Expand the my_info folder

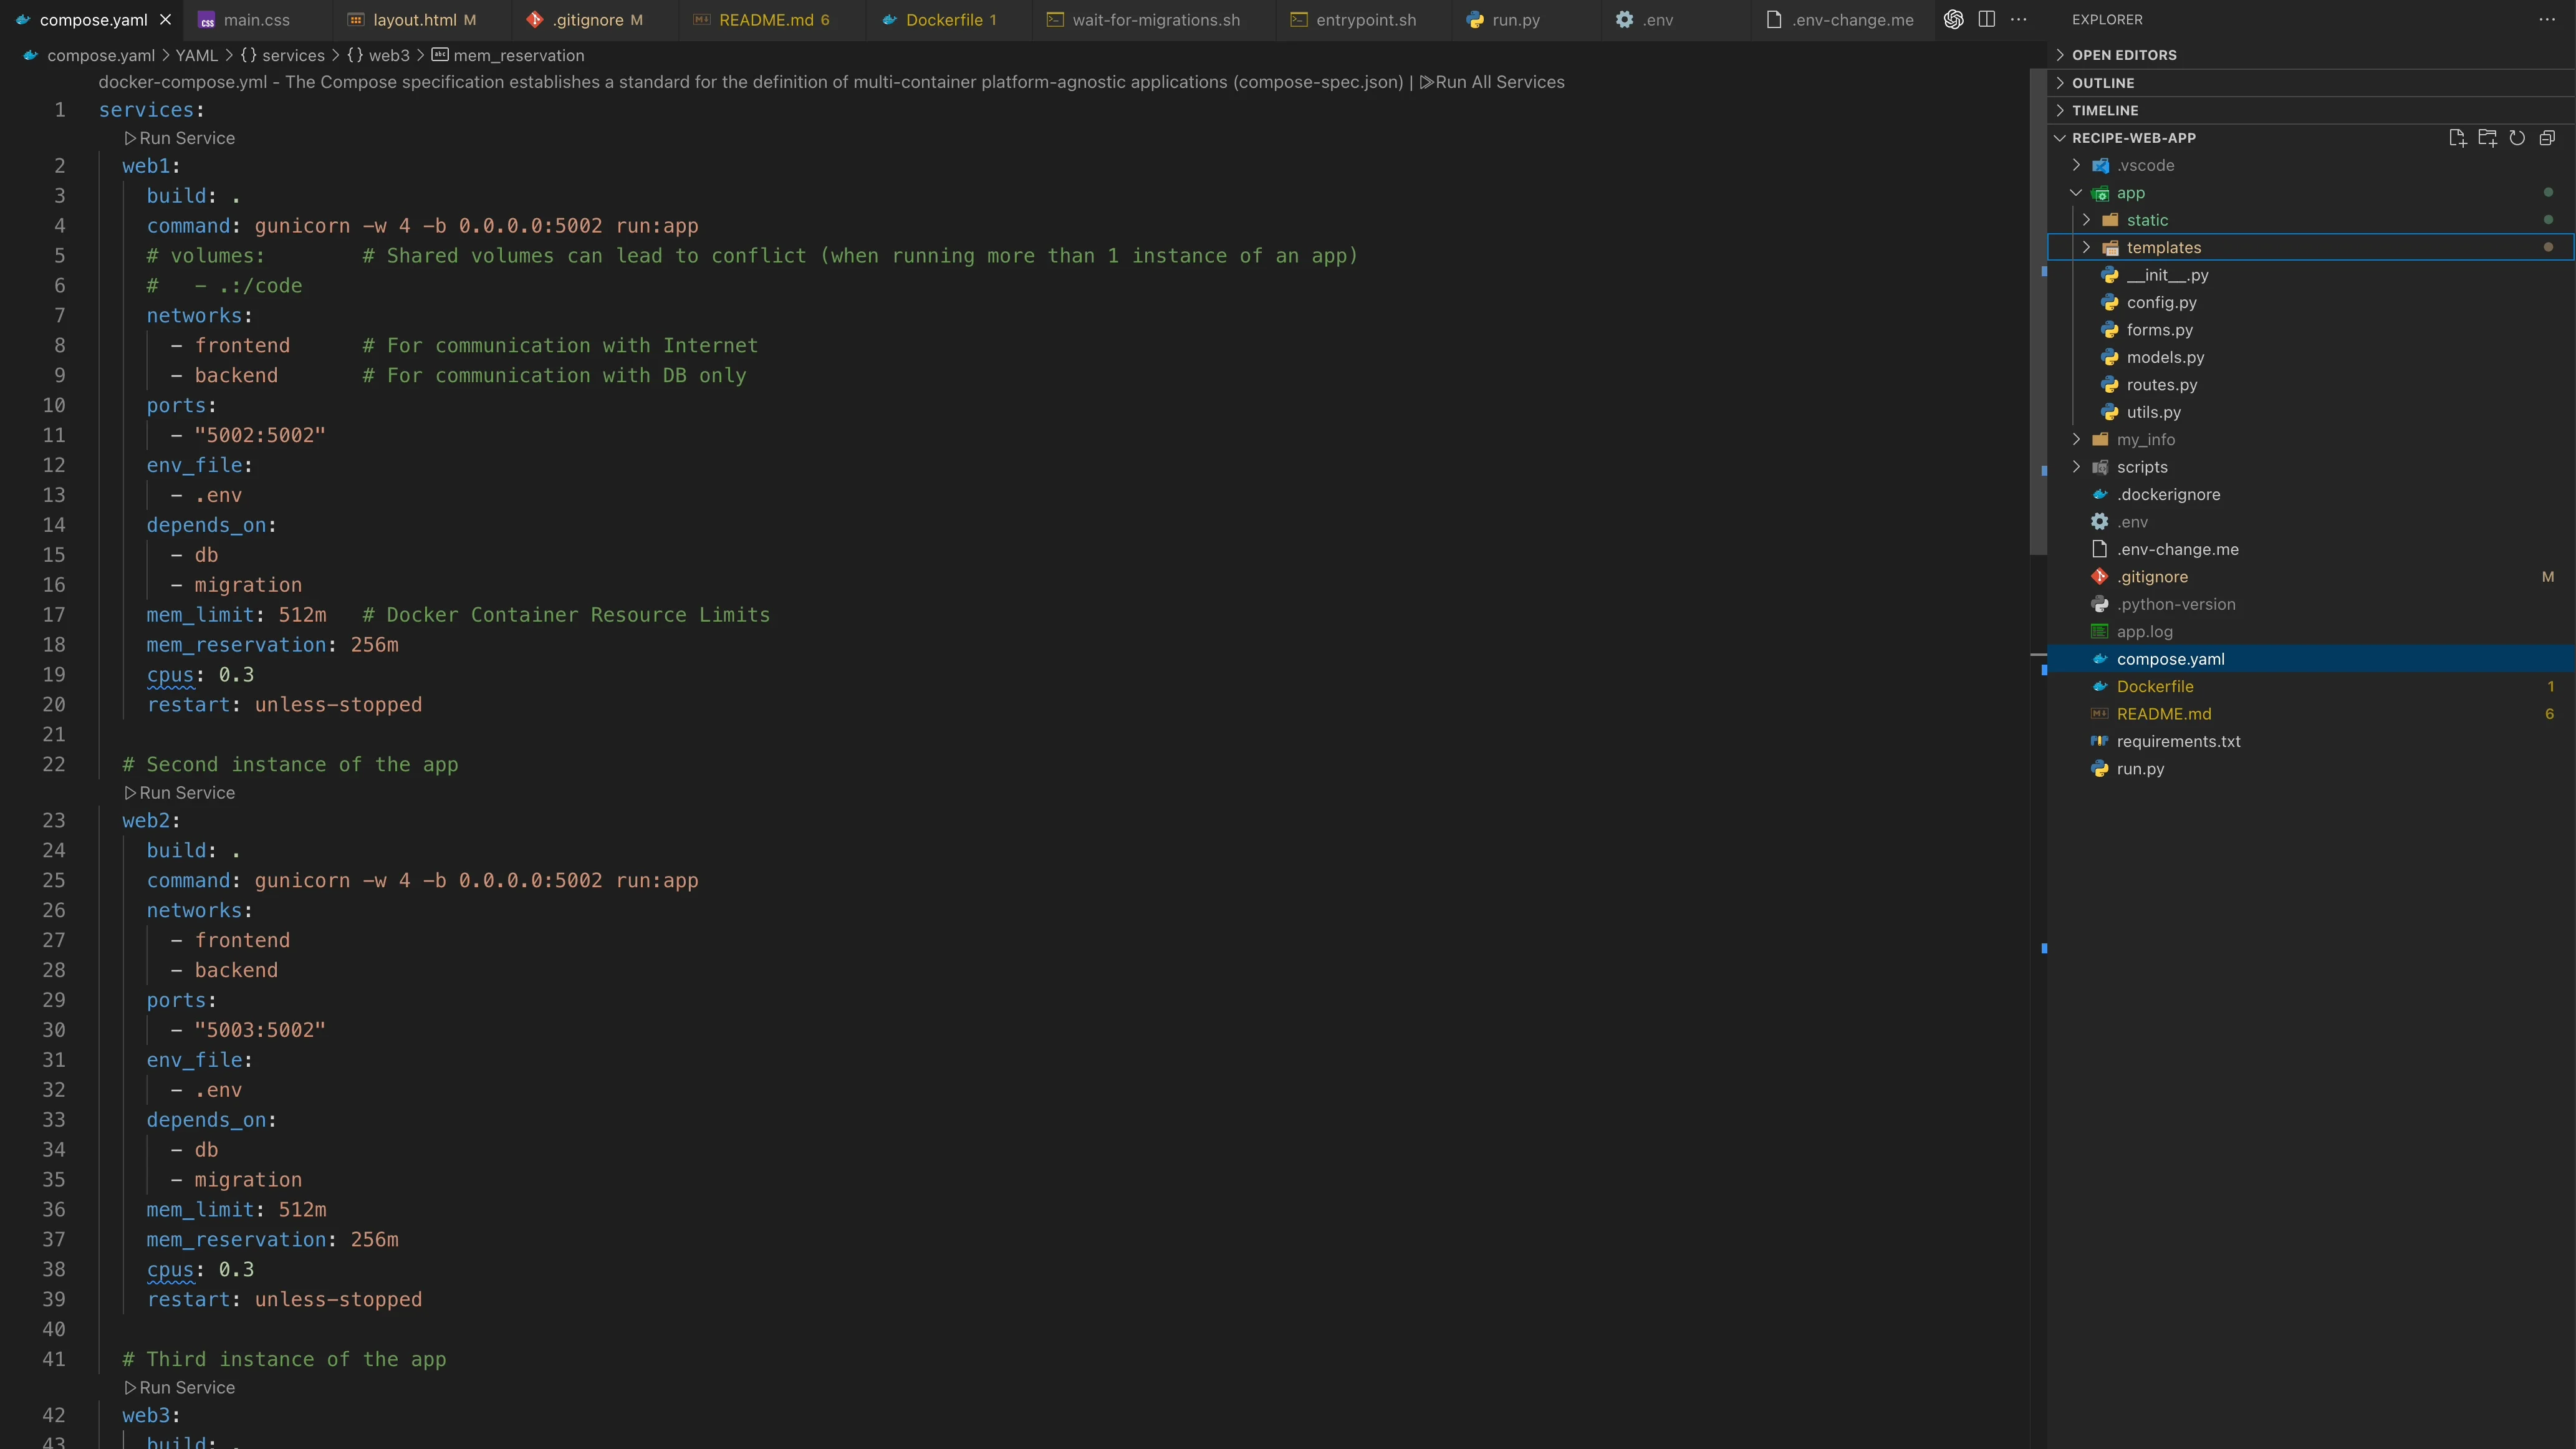(2076, 439)
